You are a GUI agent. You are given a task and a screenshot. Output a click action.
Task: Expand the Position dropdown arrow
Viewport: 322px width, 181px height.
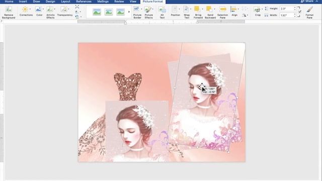pos(179,9)
